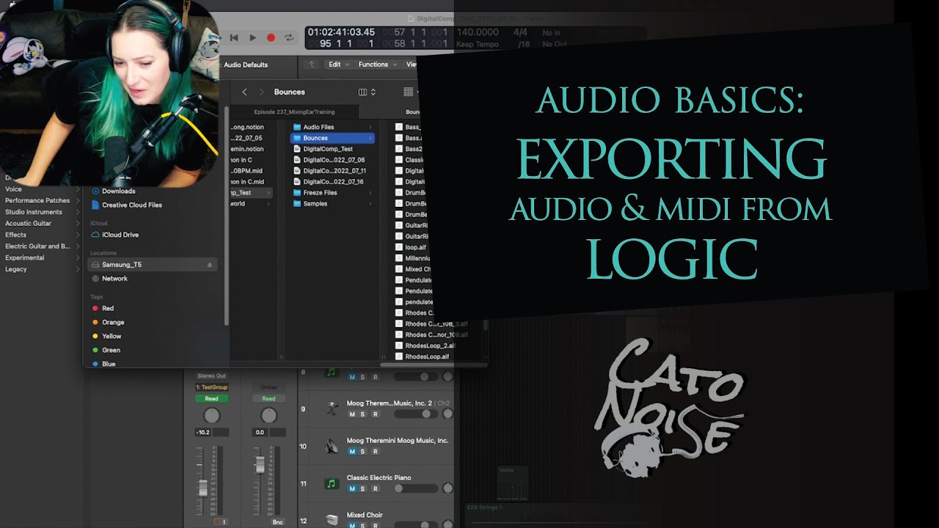Select file DigitalCo...022_07_06
The image size is (939, 528).
click(x=329, y=160)
